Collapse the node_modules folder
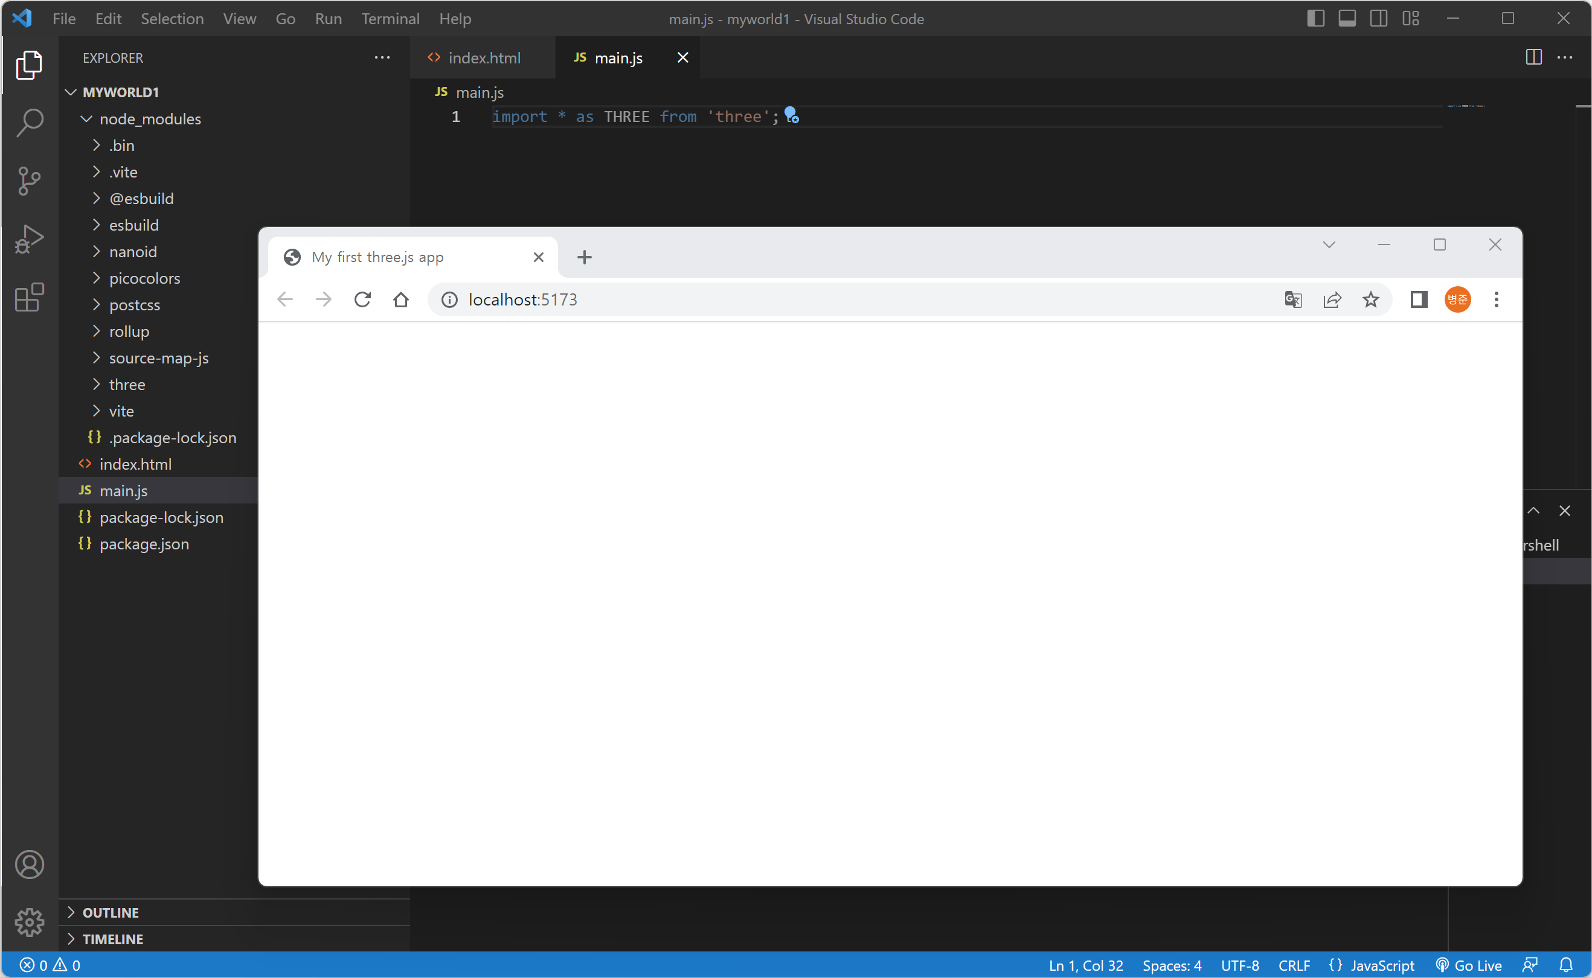The image size is (1592, 978). tap(150, 119)
